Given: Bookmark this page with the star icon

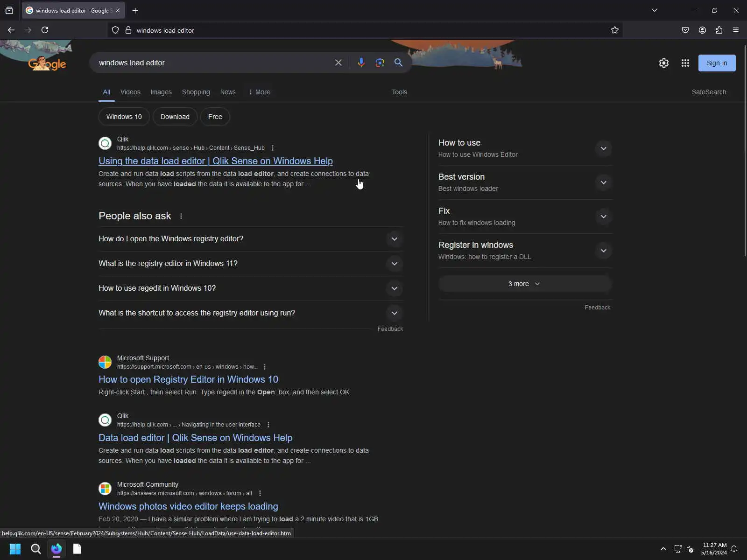Looking at the screenshot, I should click(615, 30).
